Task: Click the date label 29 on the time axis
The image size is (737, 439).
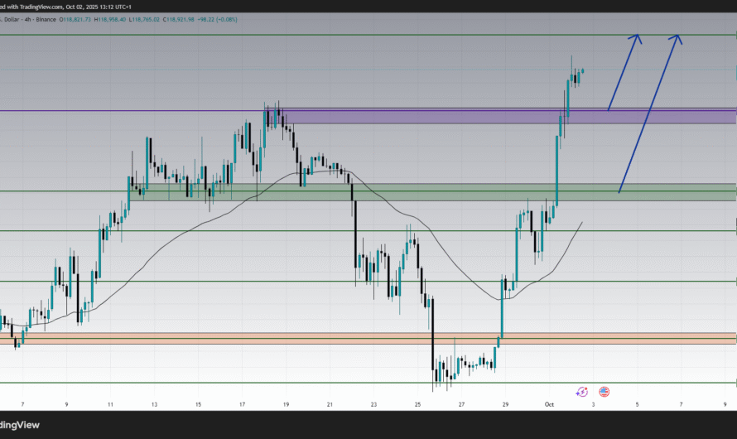Action: pos(505,404)
